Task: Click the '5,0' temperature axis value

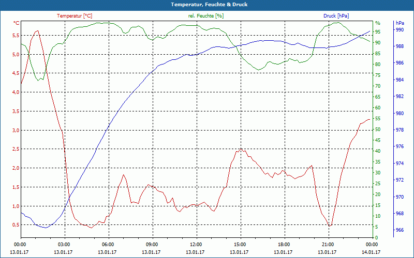Action: 17,55
